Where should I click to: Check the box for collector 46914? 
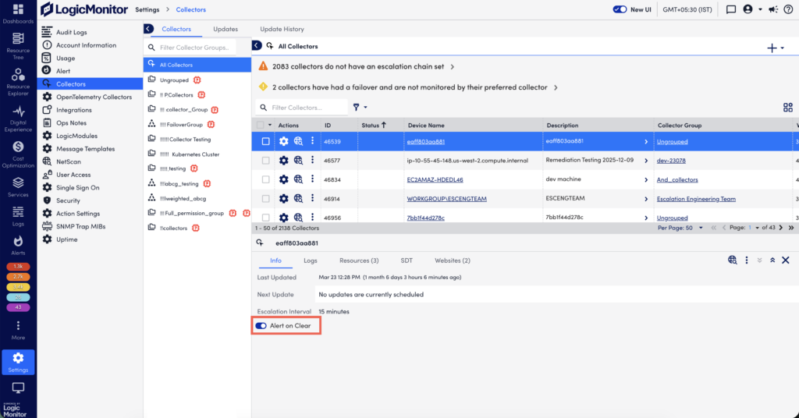pos(265,199)
